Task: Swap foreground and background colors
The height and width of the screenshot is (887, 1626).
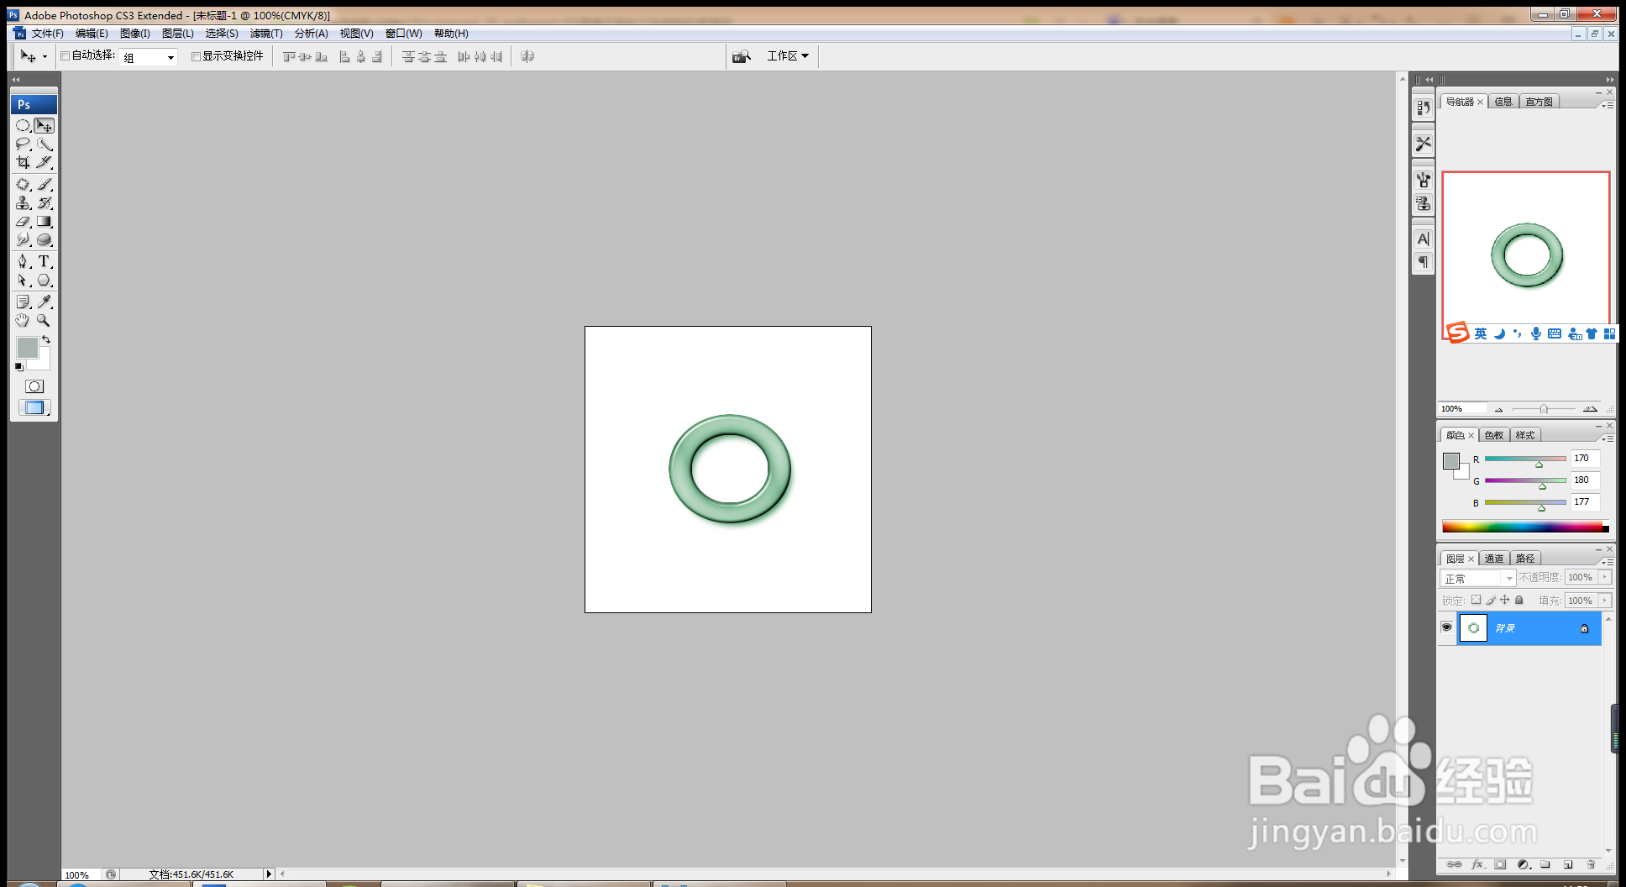Action: [47, 339]
